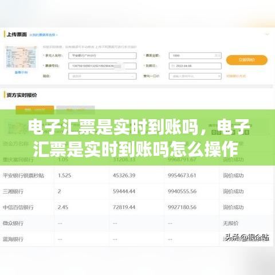Select the orange active quote tab

(x=35, y=109)
